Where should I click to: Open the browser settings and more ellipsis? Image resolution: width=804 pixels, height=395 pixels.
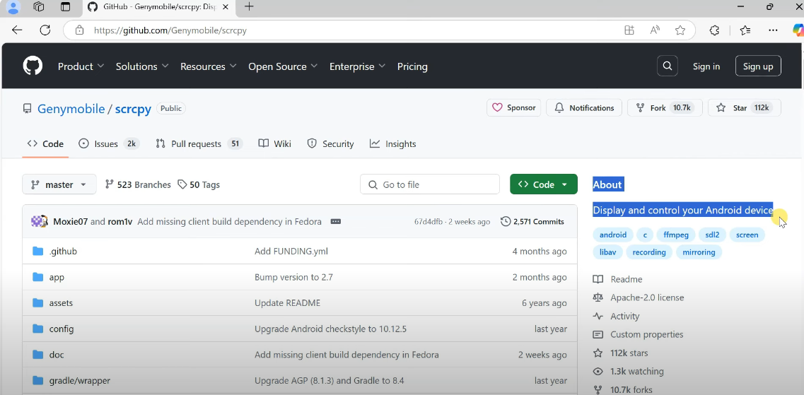pos(773,30)
